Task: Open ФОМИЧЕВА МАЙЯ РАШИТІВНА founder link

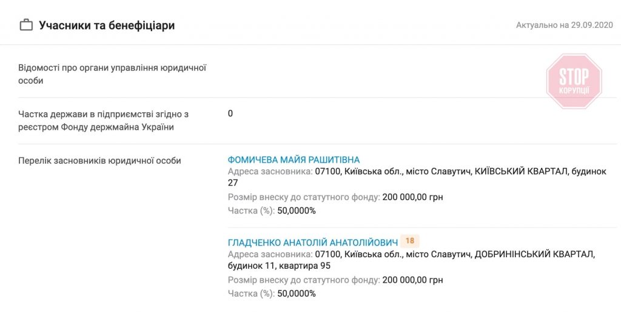Action: (x=294, y=160)
